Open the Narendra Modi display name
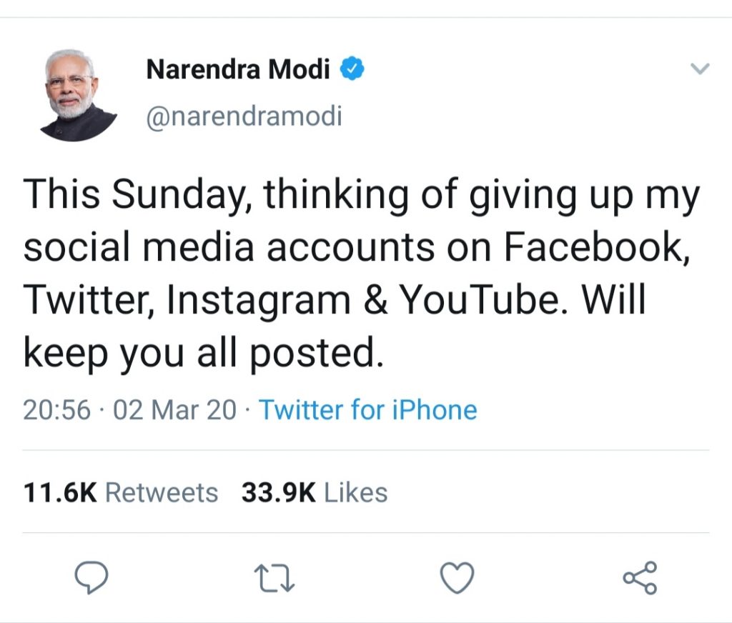This screenshot has width=732, height=623. (237, 70)
